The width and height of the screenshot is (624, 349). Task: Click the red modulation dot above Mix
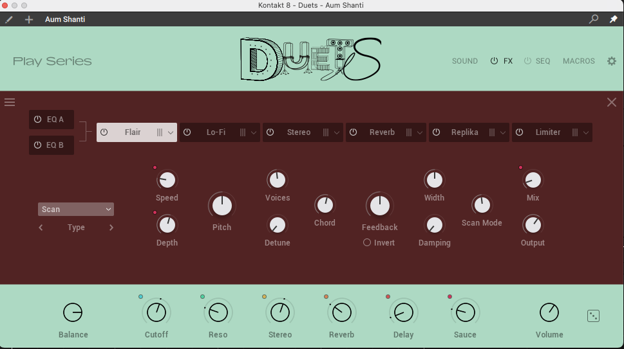click(520, 168)
